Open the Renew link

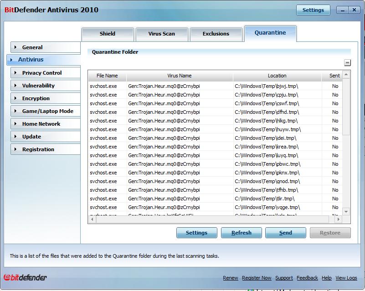coord(231,278)
